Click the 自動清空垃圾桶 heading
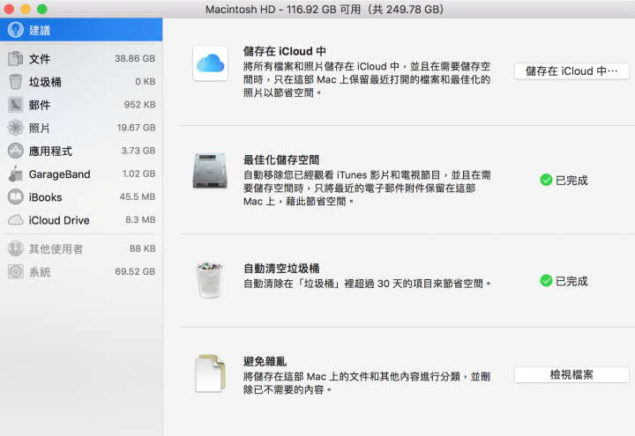This screenshot has width=635, height=436. coord(281,268)
